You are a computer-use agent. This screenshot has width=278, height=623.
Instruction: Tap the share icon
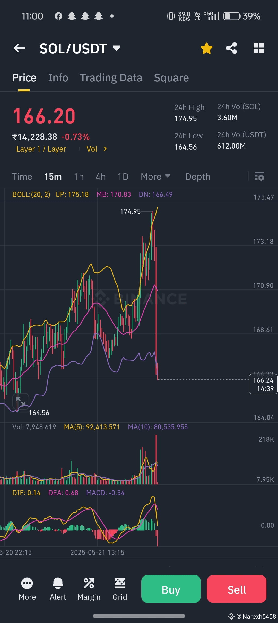click(x=231, y=48)
